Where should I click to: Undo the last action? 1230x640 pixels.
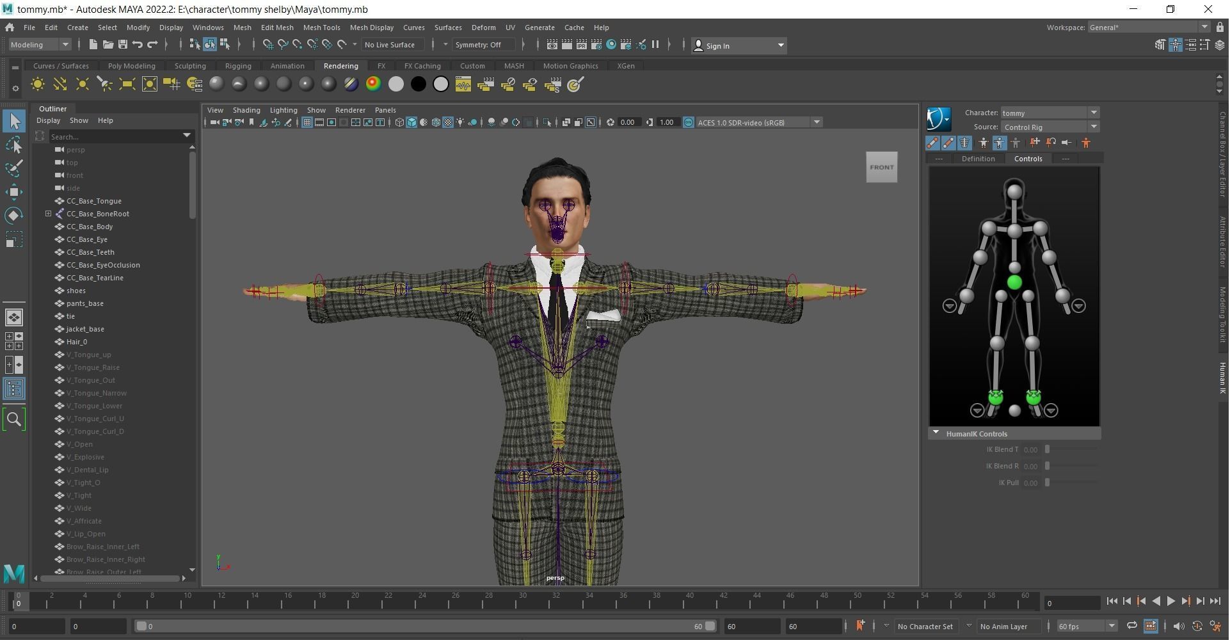tap(137, 45)
